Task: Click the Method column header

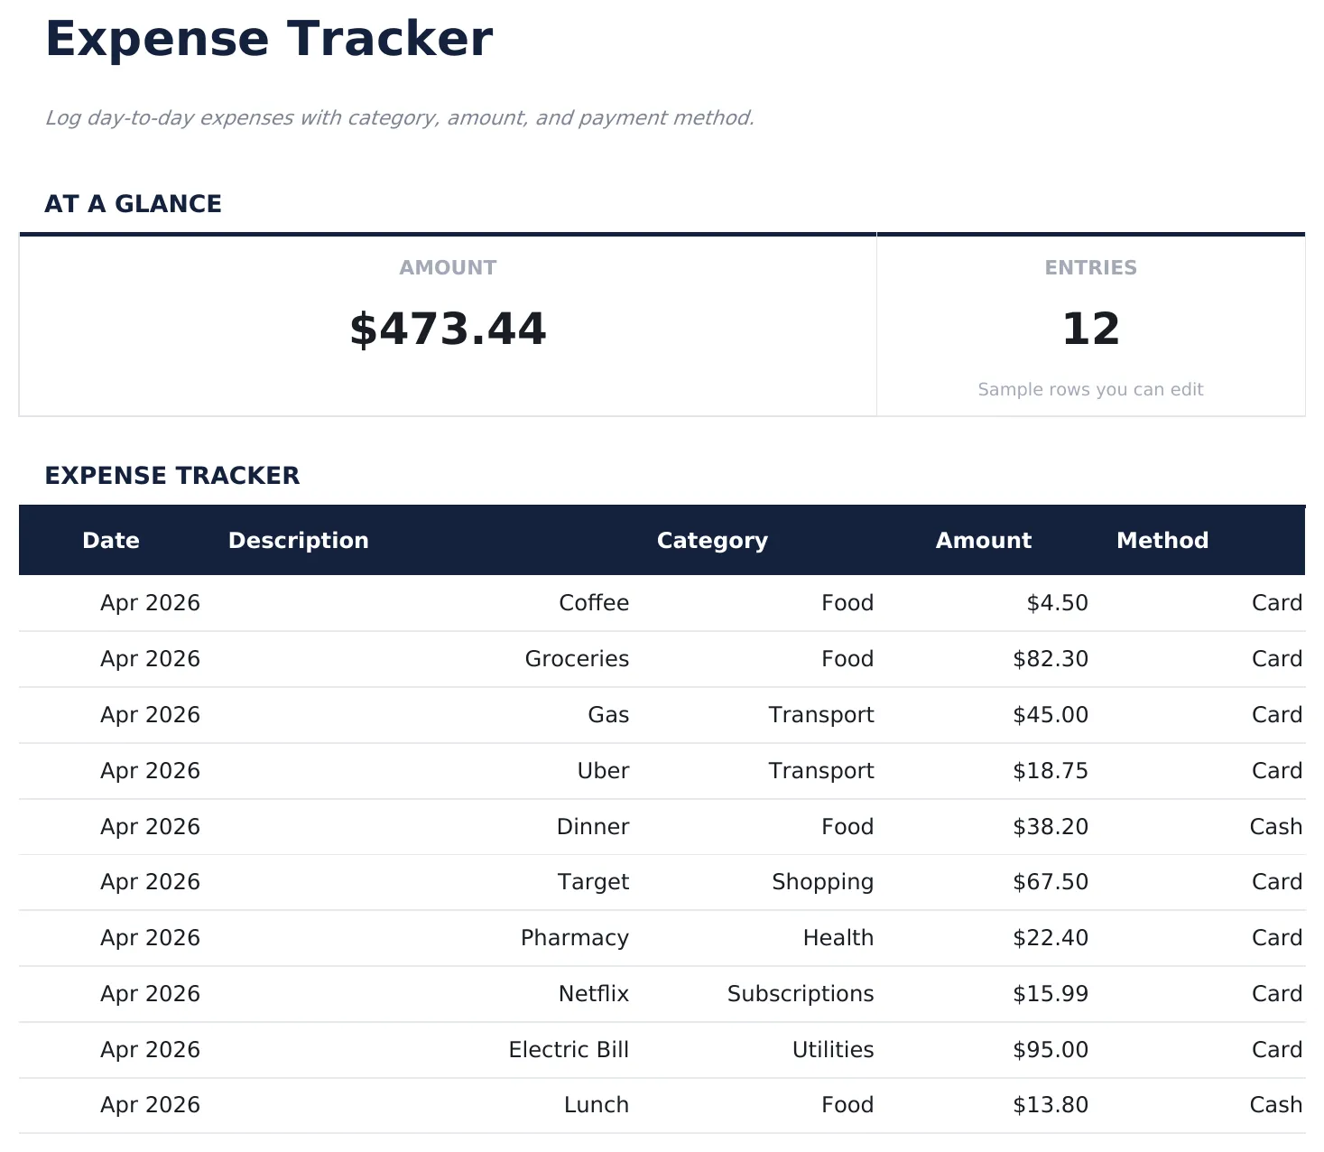Action: point(1162,540)
